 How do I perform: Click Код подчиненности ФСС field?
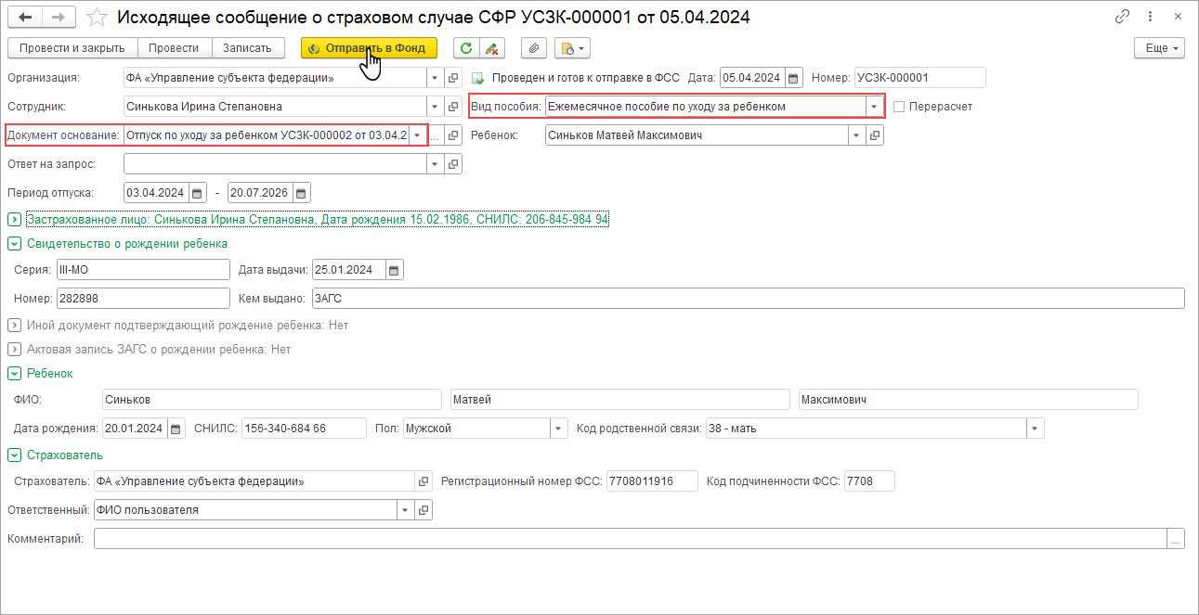(870, 481)
